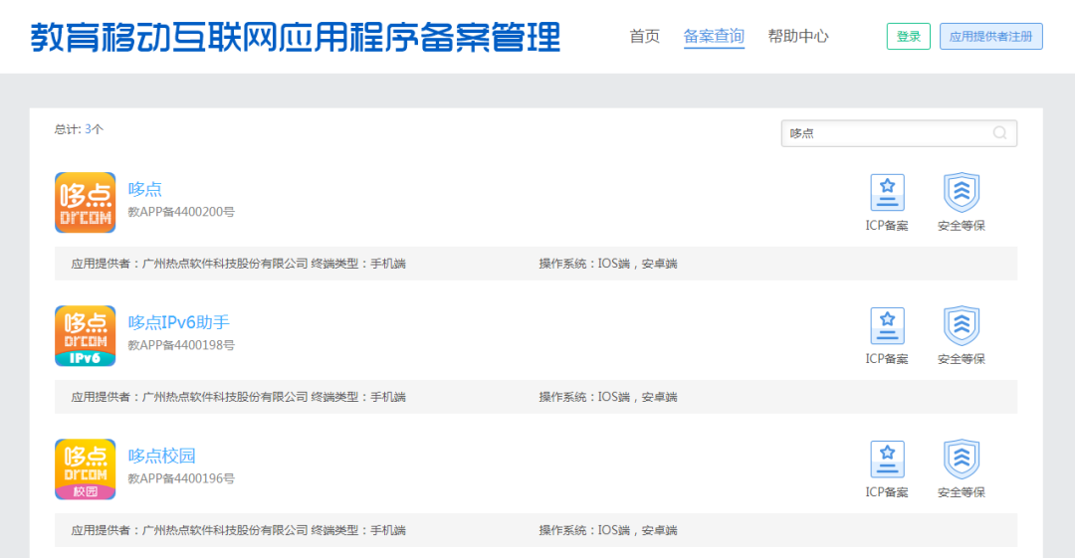Click the 总计: 3个 count text
The width and height of the screenshot is (1075, 558).
tap(79, 129)
